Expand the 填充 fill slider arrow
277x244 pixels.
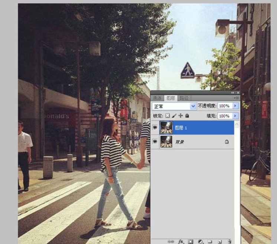pyautogui.click(x=235, y=116)
